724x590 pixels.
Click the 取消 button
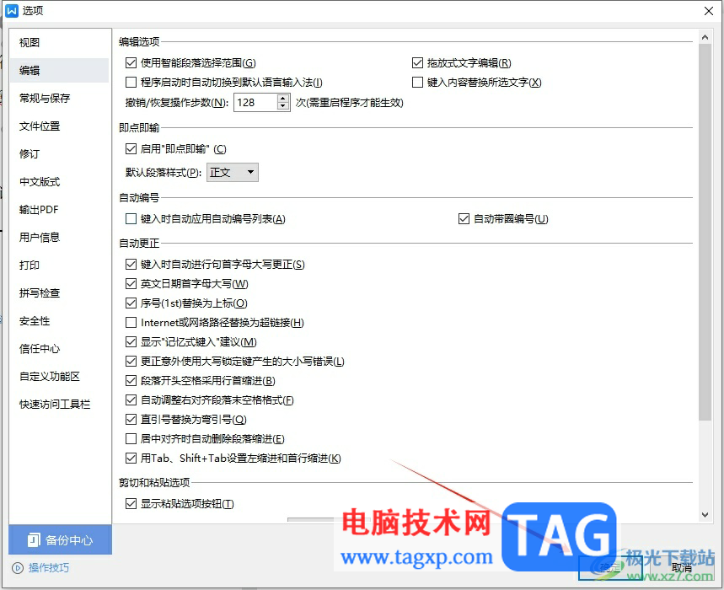coord(681,568)
